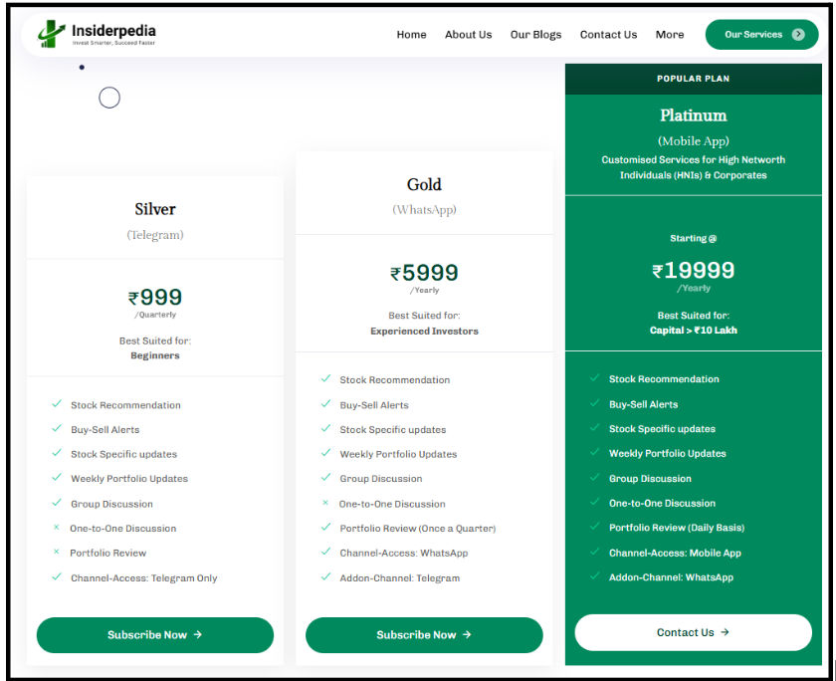The width and height of the screenshot is (836, 681).
Task: Click Gold's Group Discussion text
Action: 380,479
